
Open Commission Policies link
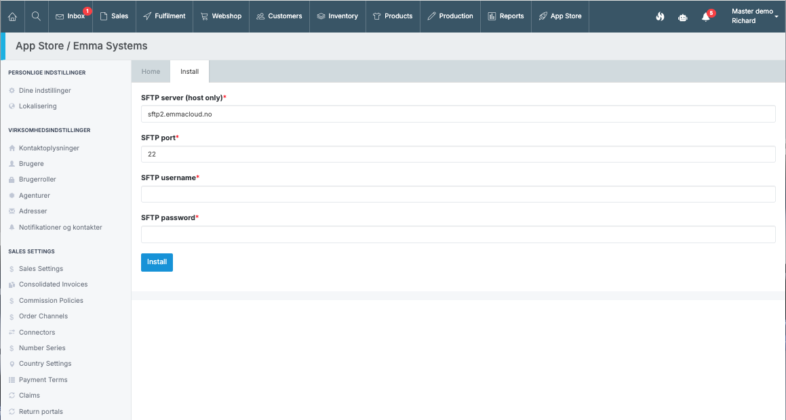tap(51, 301)
